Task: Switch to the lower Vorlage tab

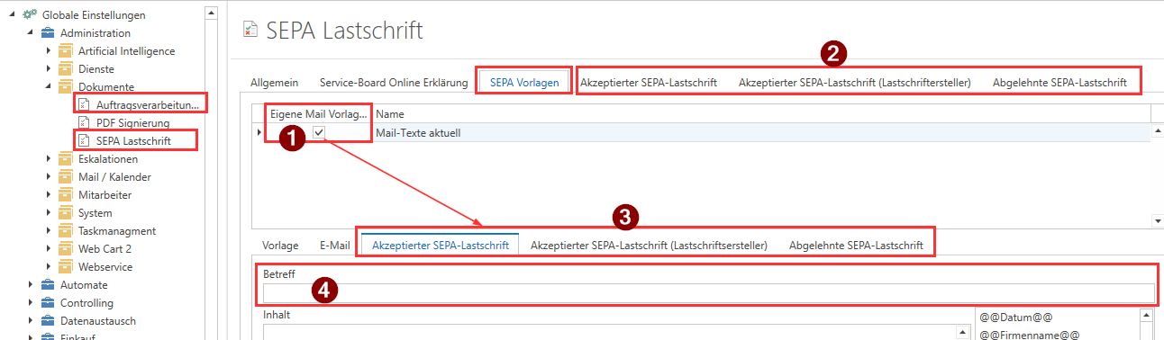Action: point(280,245)
